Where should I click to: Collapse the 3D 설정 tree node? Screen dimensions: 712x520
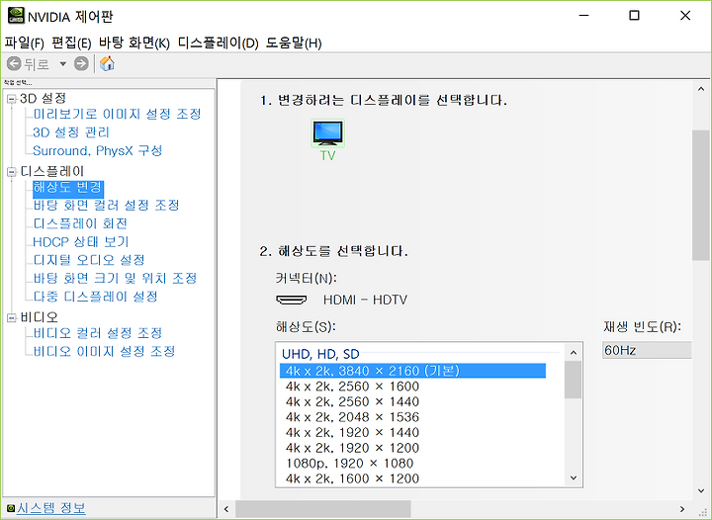coord(12,99)
